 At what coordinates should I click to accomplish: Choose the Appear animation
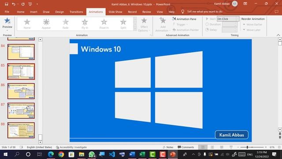point(46,24)
